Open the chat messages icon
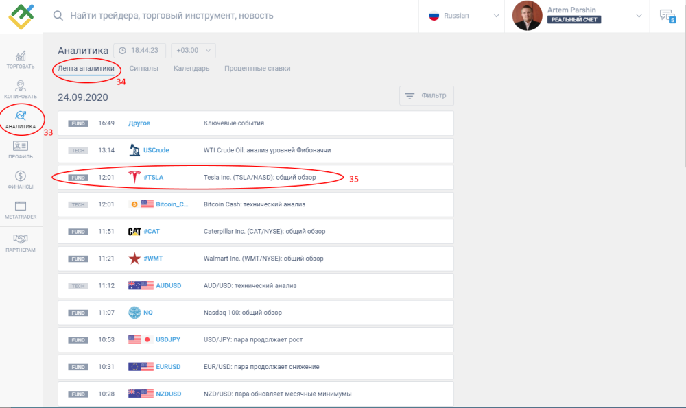 click(667, 16)
